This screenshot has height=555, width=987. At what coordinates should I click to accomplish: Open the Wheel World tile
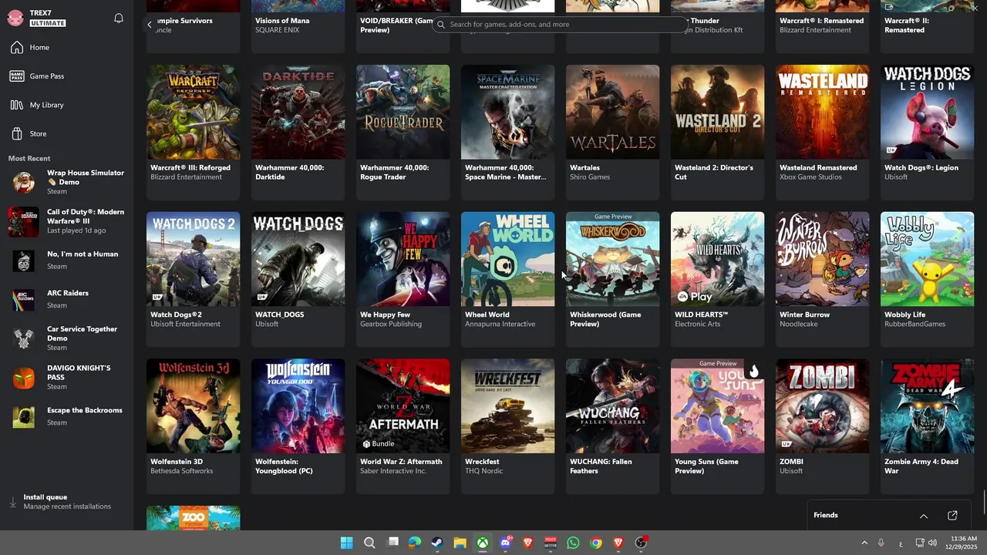pos(507,280)
